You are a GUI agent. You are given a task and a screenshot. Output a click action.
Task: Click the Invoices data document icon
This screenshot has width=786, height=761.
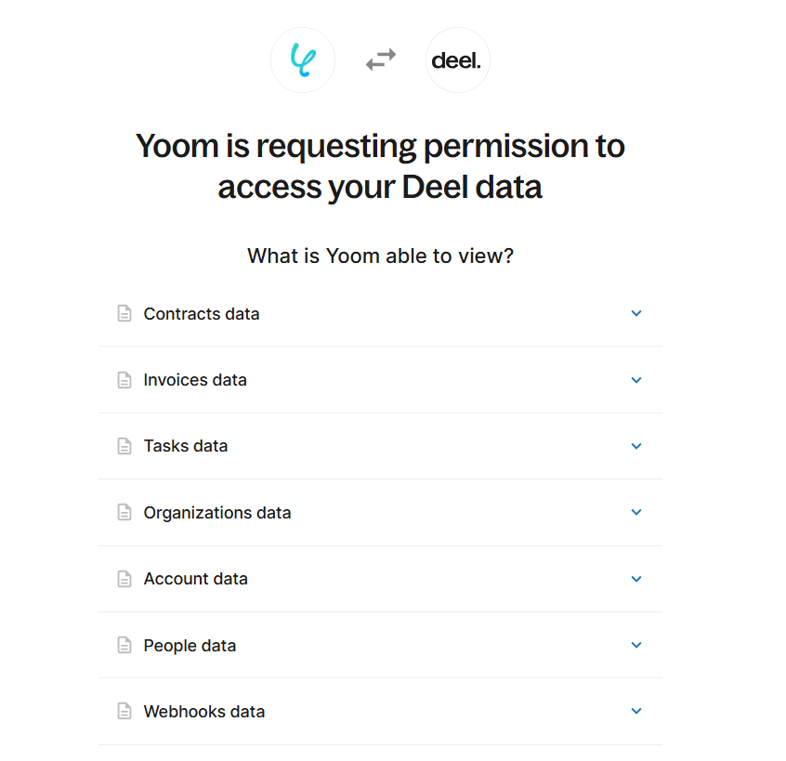pyautogui.click(x=124, y=380)
